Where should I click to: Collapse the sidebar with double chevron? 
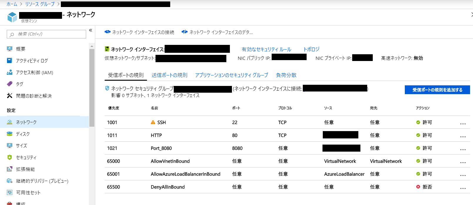[91, 30]
